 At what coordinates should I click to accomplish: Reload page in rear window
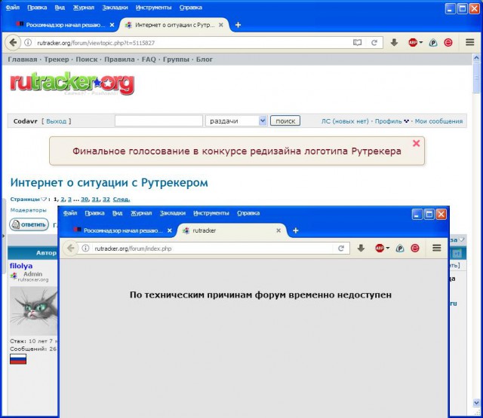tap(374, 42)
